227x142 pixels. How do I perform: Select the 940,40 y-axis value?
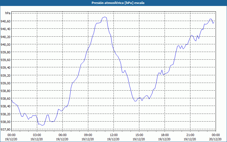coord(5,29)
